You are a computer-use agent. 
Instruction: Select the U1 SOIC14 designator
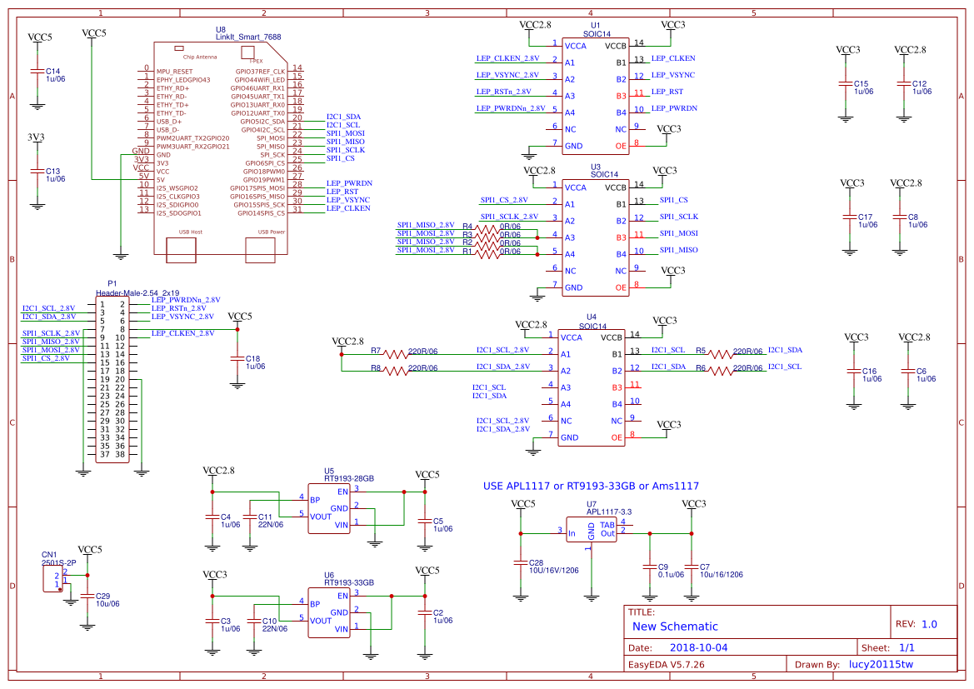click(x=597, y=30)
